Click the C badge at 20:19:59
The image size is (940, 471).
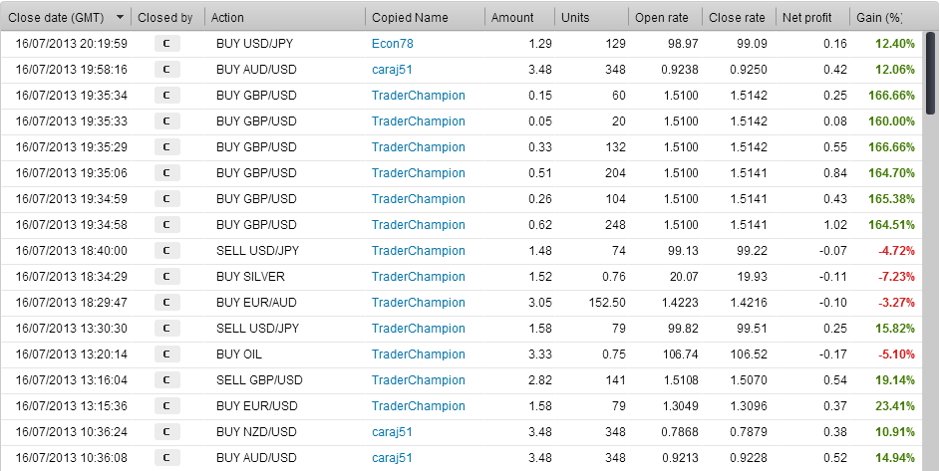point(166,44)
